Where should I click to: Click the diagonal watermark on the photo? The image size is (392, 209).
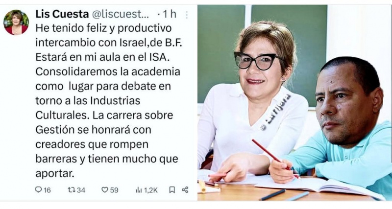(276, 112)
